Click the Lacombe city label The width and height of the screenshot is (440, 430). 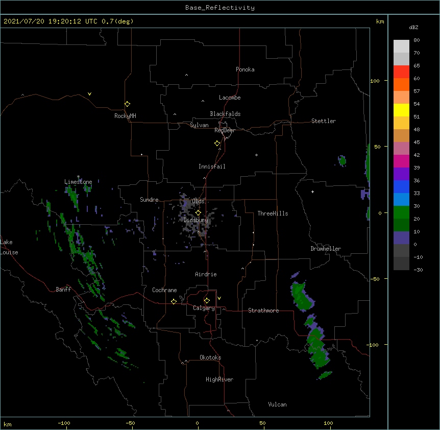point(230,98)
